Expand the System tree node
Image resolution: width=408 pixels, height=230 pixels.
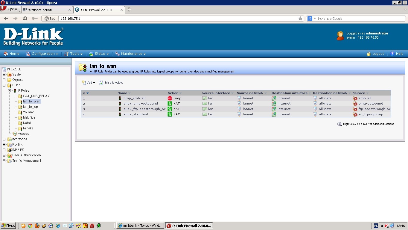pos(4,75)
